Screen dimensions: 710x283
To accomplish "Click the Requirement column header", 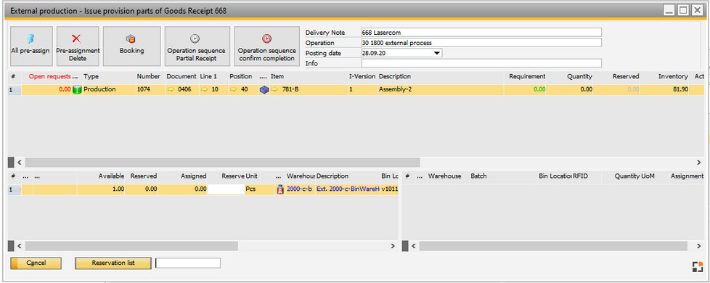I will coord(527,76).
